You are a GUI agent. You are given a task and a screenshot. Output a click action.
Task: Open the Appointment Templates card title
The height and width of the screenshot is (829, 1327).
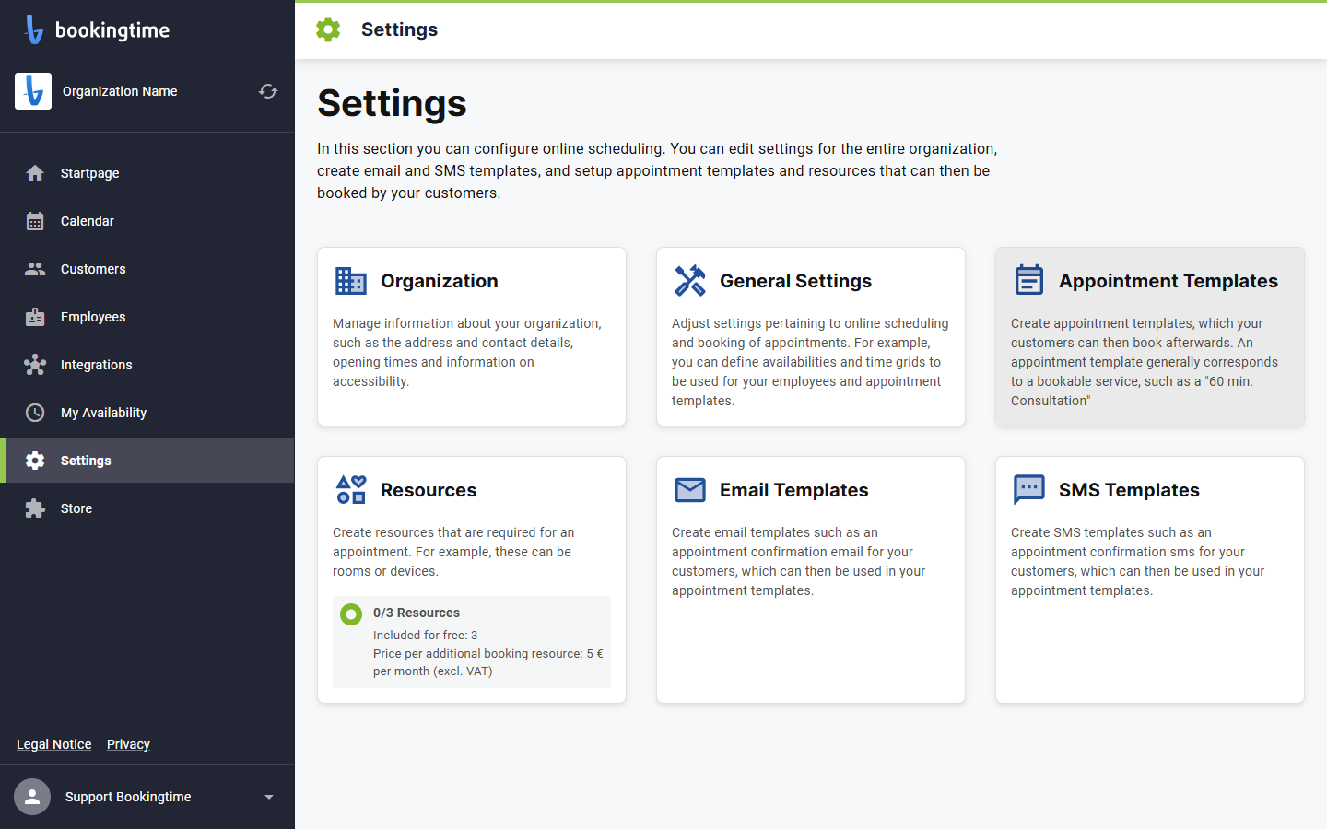pos(1168,281)
